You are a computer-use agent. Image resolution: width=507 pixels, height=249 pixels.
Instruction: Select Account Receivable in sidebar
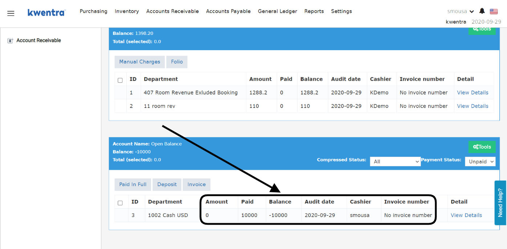pyautogui.click(x=39, y=40)
